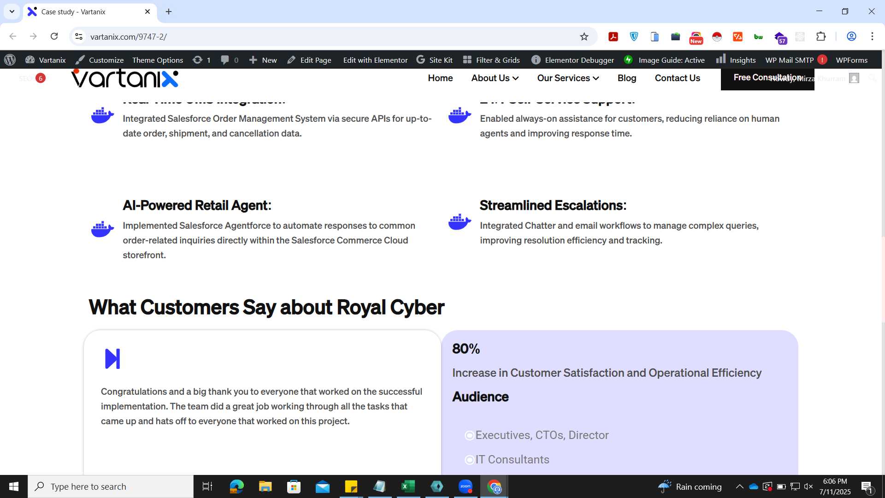Click New content button in admin bar
This screenshot has width=885, height=498.
pos(263,60)
